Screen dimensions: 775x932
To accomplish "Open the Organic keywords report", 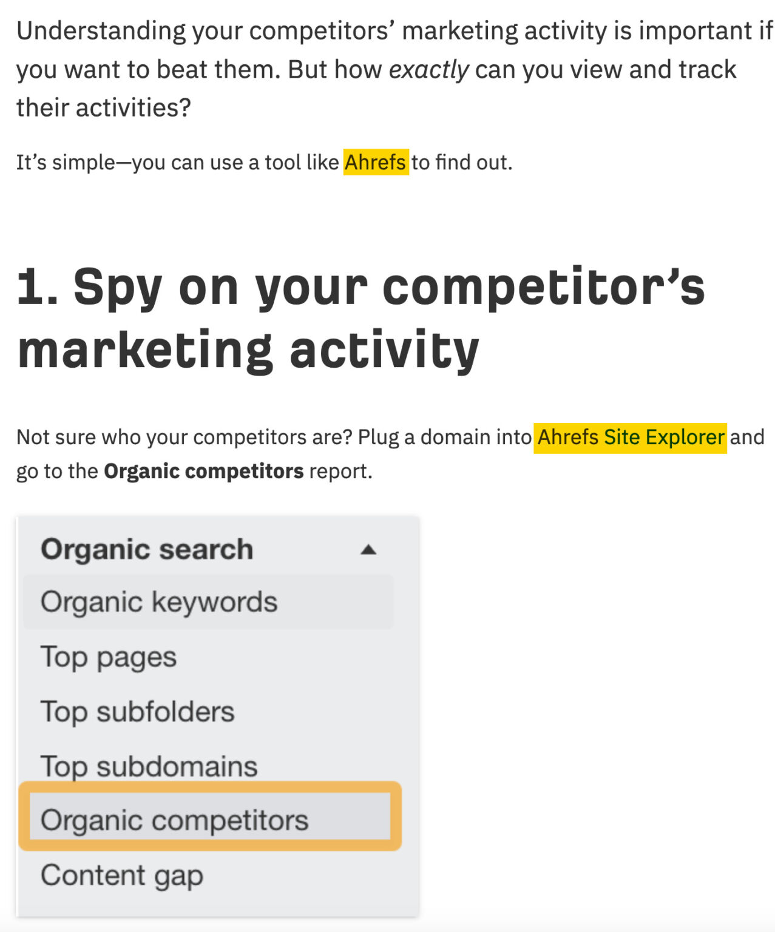I will pos(158,601).
